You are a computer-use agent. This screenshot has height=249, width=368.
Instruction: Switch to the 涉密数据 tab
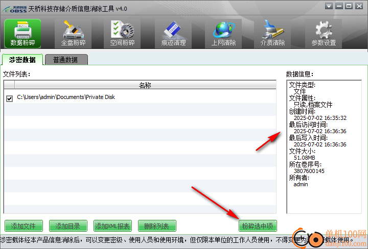pos(22,60)
